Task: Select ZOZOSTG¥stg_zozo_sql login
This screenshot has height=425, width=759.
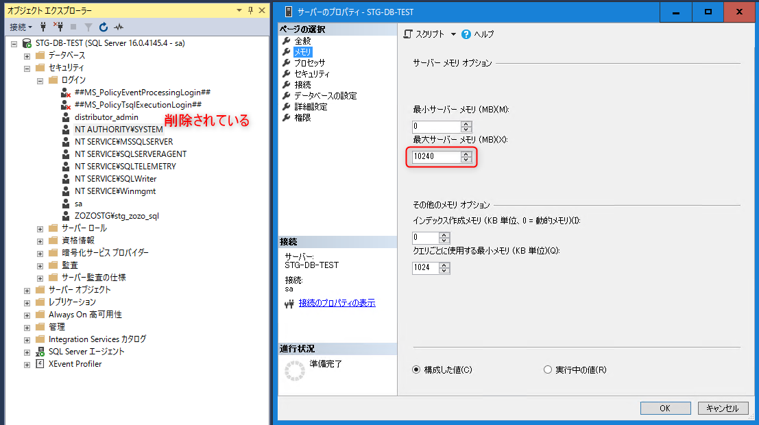Action: pyautogui.click(x=117, y=215)
